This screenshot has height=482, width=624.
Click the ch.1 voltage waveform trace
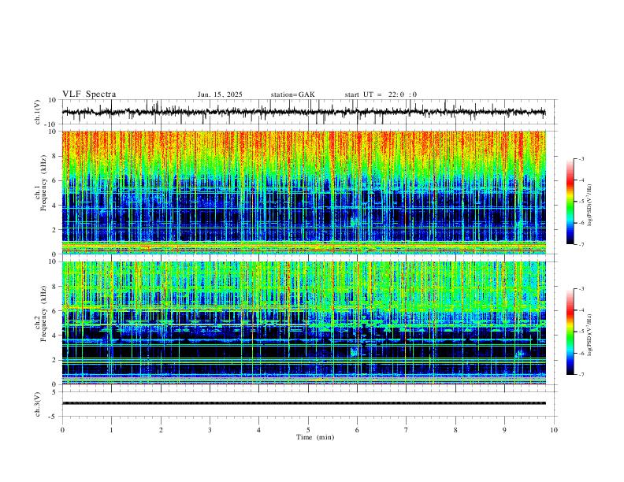point(303,112)
